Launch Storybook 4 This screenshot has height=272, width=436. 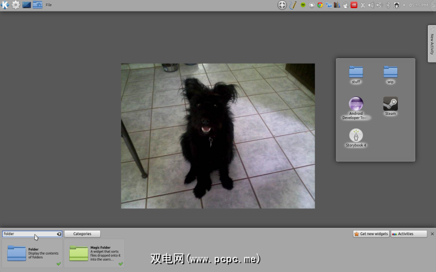(x=356, y=138)
